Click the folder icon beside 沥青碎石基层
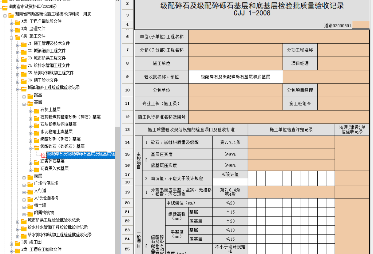Screen dimensions: 373x254 click(37, 162)
